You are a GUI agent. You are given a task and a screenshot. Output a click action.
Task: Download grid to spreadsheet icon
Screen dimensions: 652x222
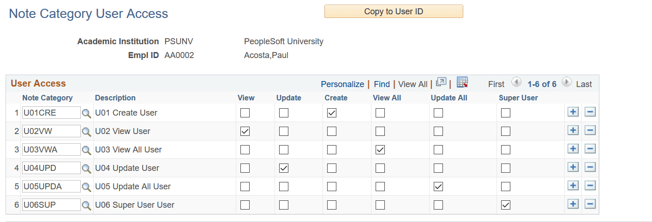[462, 82]
